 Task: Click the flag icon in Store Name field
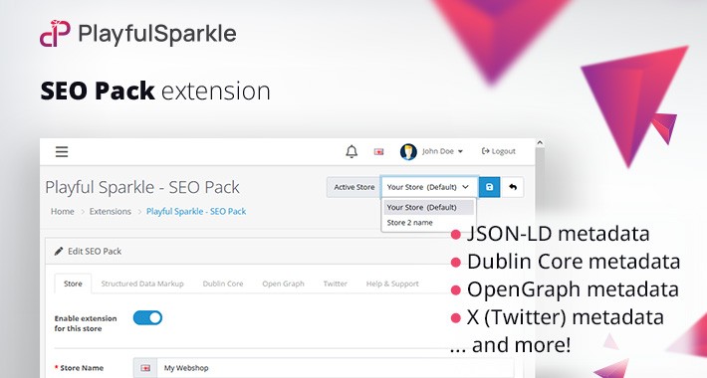coord(145,368)
